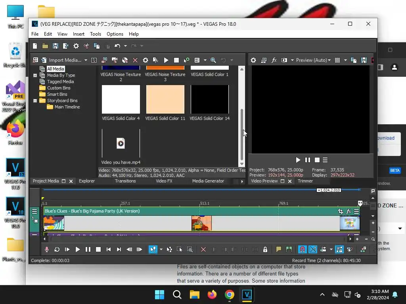Open the Undo history dropdown arrow
The height and width of the screenshot is (304, 406).
pos(125,46)
